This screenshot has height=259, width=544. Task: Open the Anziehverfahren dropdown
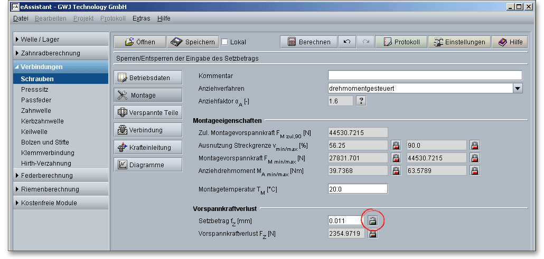coord(518,89)
